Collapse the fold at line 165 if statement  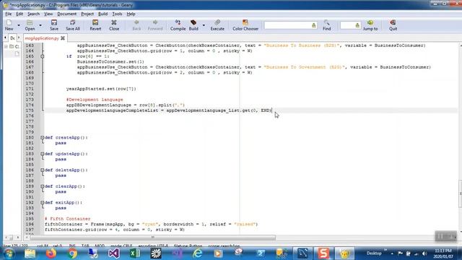[43, 56]
